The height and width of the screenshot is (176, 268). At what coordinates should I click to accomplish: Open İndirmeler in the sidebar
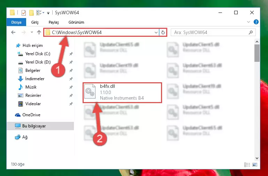(35, 79)
